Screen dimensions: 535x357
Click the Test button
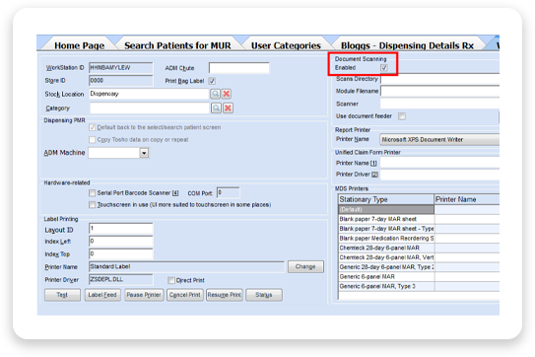tap(62, 295)
